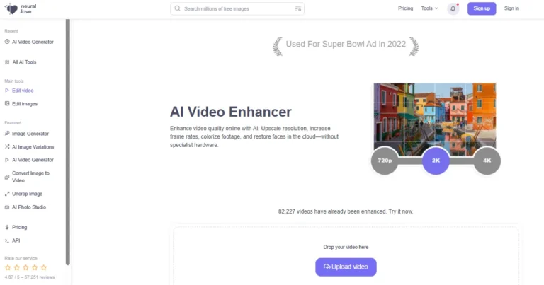Rate service with second star
This screenshot has width=544, height=285.
click(17, 267)
